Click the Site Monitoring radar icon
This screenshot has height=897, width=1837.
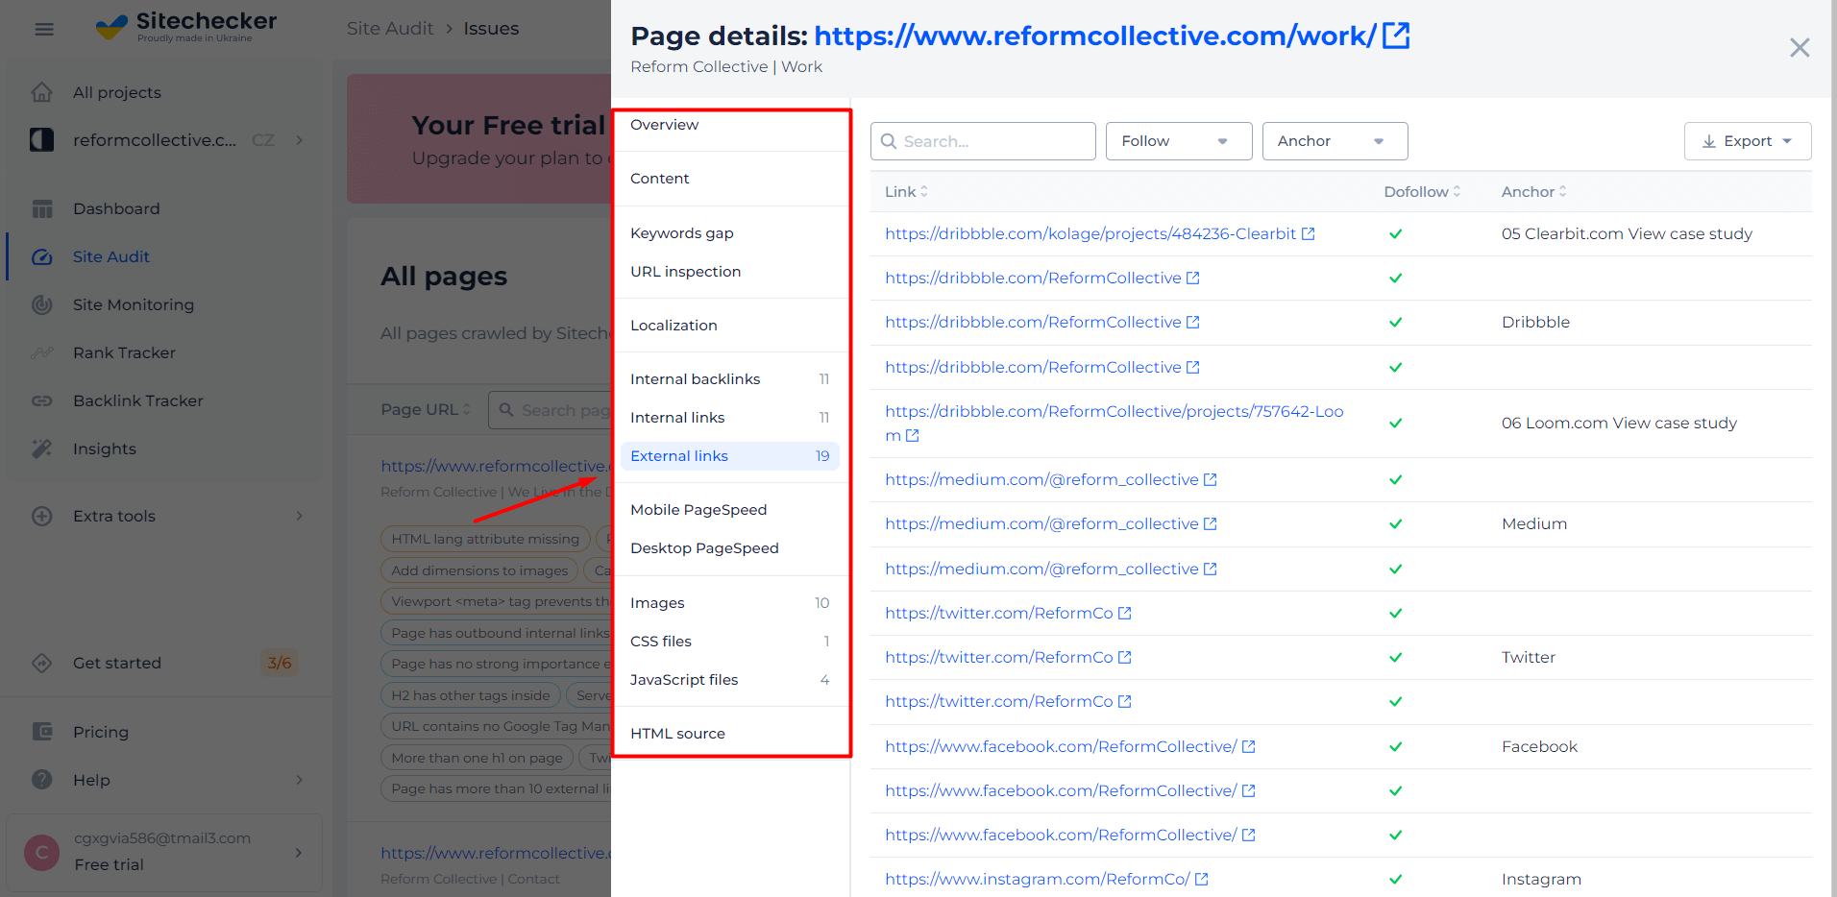42,304
